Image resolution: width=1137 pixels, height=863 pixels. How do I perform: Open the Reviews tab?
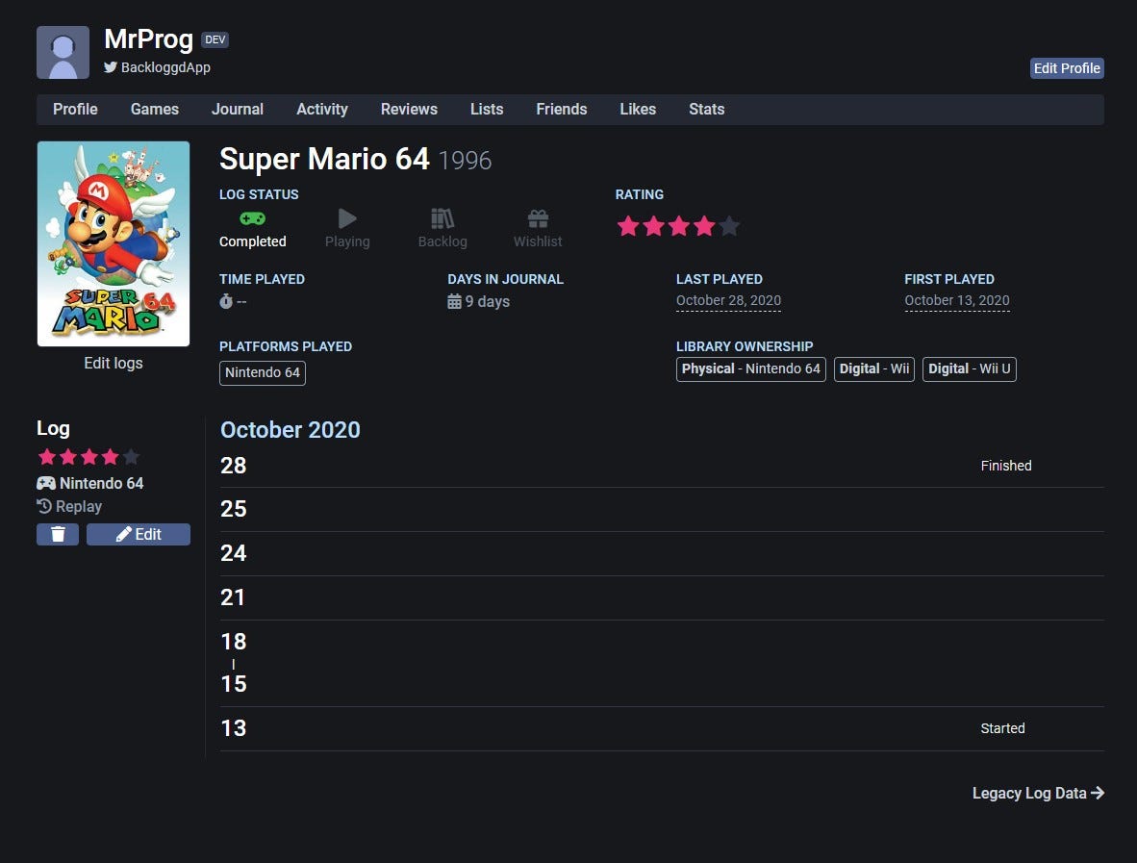click(x=409, y=110)
